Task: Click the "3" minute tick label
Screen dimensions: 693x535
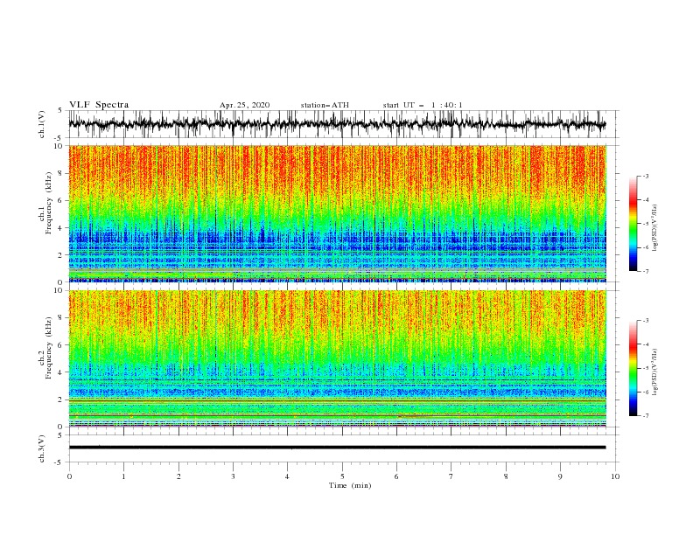Action: (233, 476)
